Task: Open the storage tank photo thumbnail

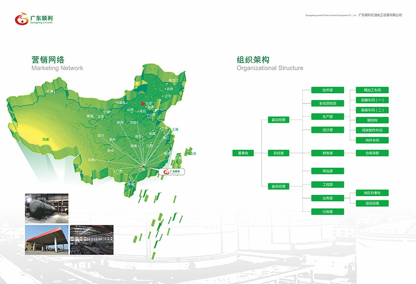Action: (x=47, y=208)
